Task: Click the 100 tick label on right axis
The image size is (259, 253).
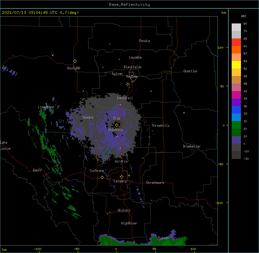Action: click(x=221, y=47)
